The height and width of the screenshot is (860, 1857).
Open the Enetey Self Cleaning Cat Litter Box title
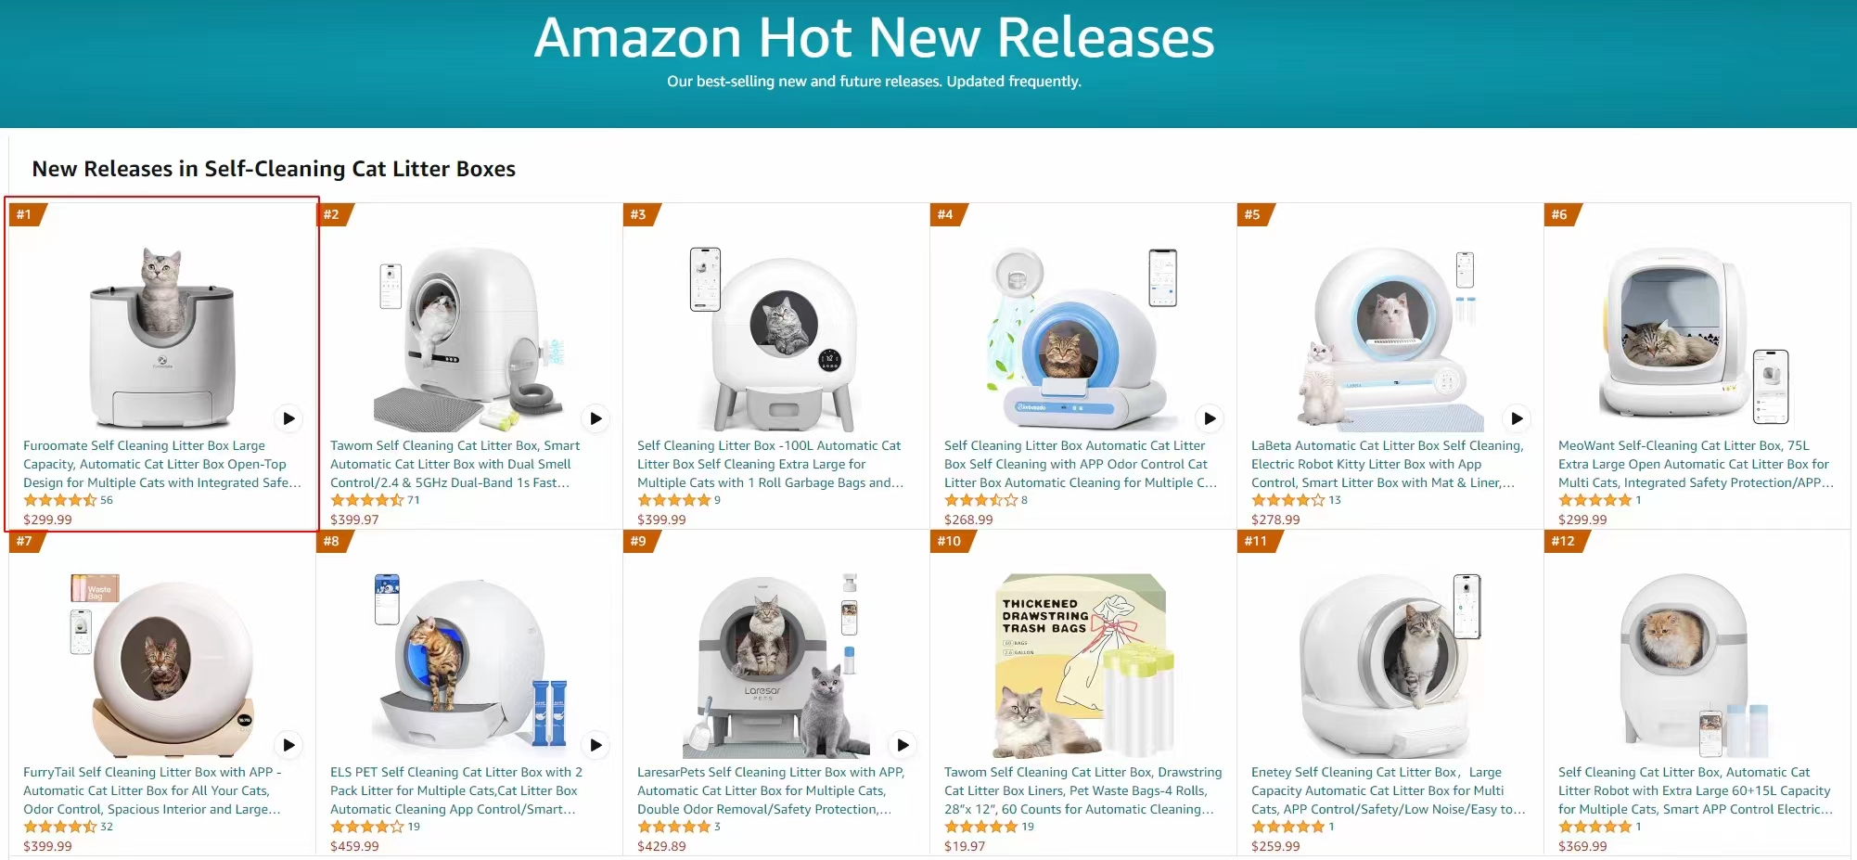point(1389,790)
